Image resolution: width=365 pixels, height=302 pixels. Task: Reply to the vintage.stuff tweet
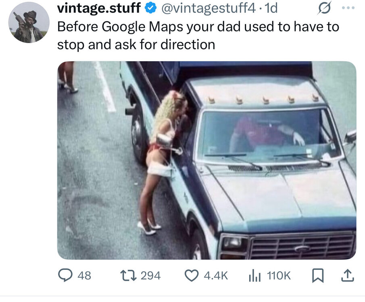pyautogui.click(x=65, y=275)
